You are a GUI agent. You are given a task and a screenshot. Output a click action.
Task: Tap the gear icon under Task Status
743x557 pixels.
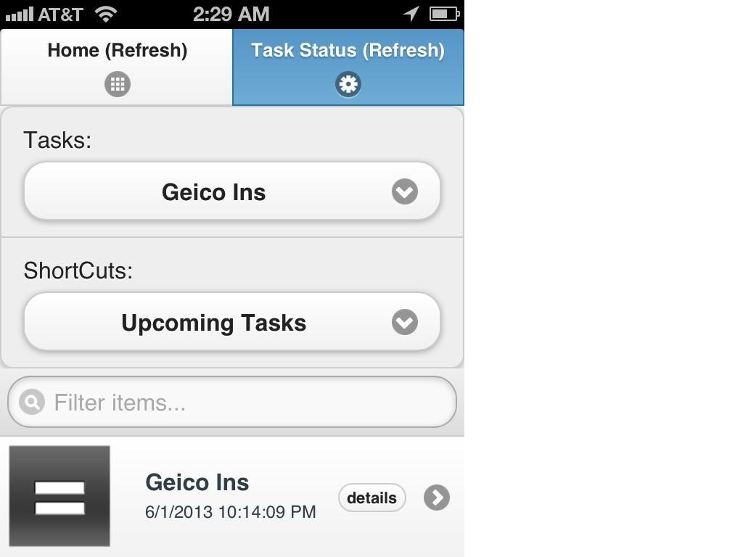coord(348,84)
